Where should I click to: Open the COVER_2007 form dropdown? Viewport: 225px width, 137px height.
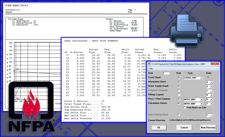[x=201, y=78]
